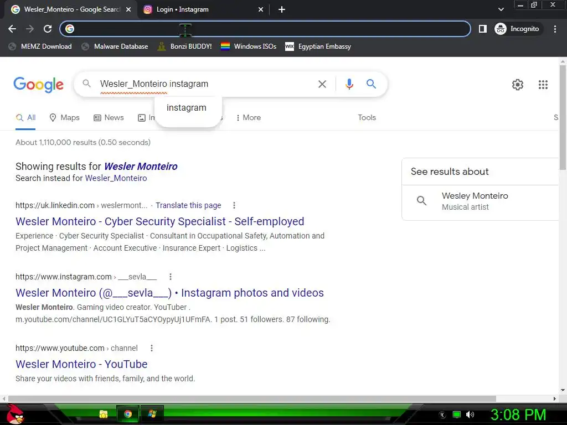Open the Angry Birds start button
567x425 pixels.
coord(15,414)
